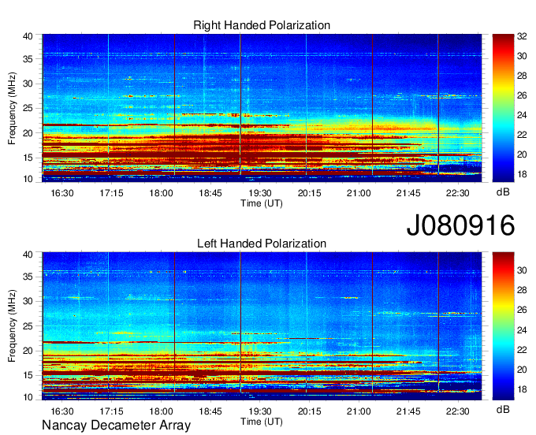The image size is (536, 435).
Task: Click the dB label under the upper colorbar
Action: (503, 192)
